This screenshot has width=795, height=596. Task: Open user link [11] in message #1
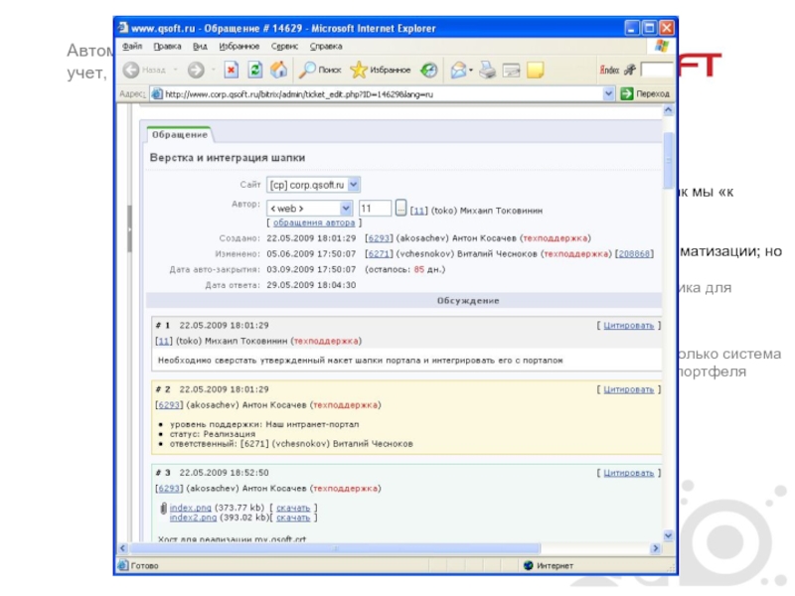click(164, 341)
